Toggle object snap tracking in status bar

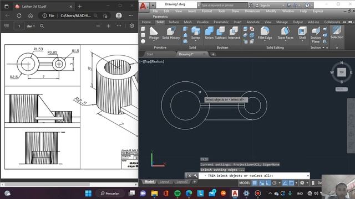coord(285,183)
